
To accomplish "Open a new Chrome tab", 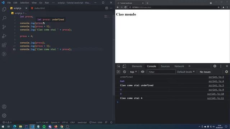I will click(147, 3).
